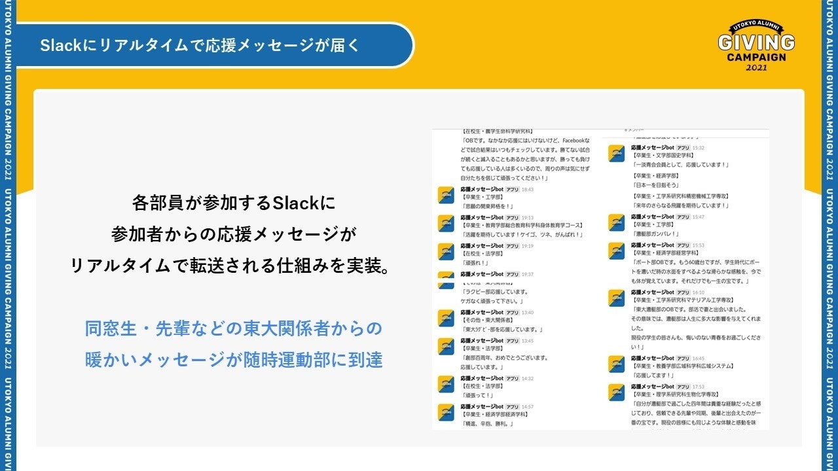Click the bot avatar beside the 15:47 message
The height and width of the screenshot is (471, 838).
pyautogui.click(x=616, y=222)
